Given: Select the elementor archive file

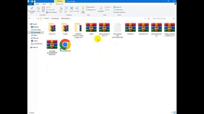Looking at the screenshot, I should [130, 29].
